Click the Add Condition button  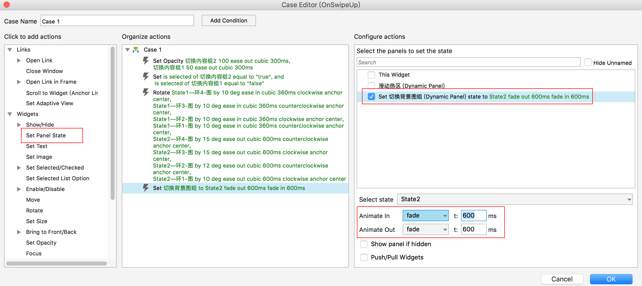[229, 20]
